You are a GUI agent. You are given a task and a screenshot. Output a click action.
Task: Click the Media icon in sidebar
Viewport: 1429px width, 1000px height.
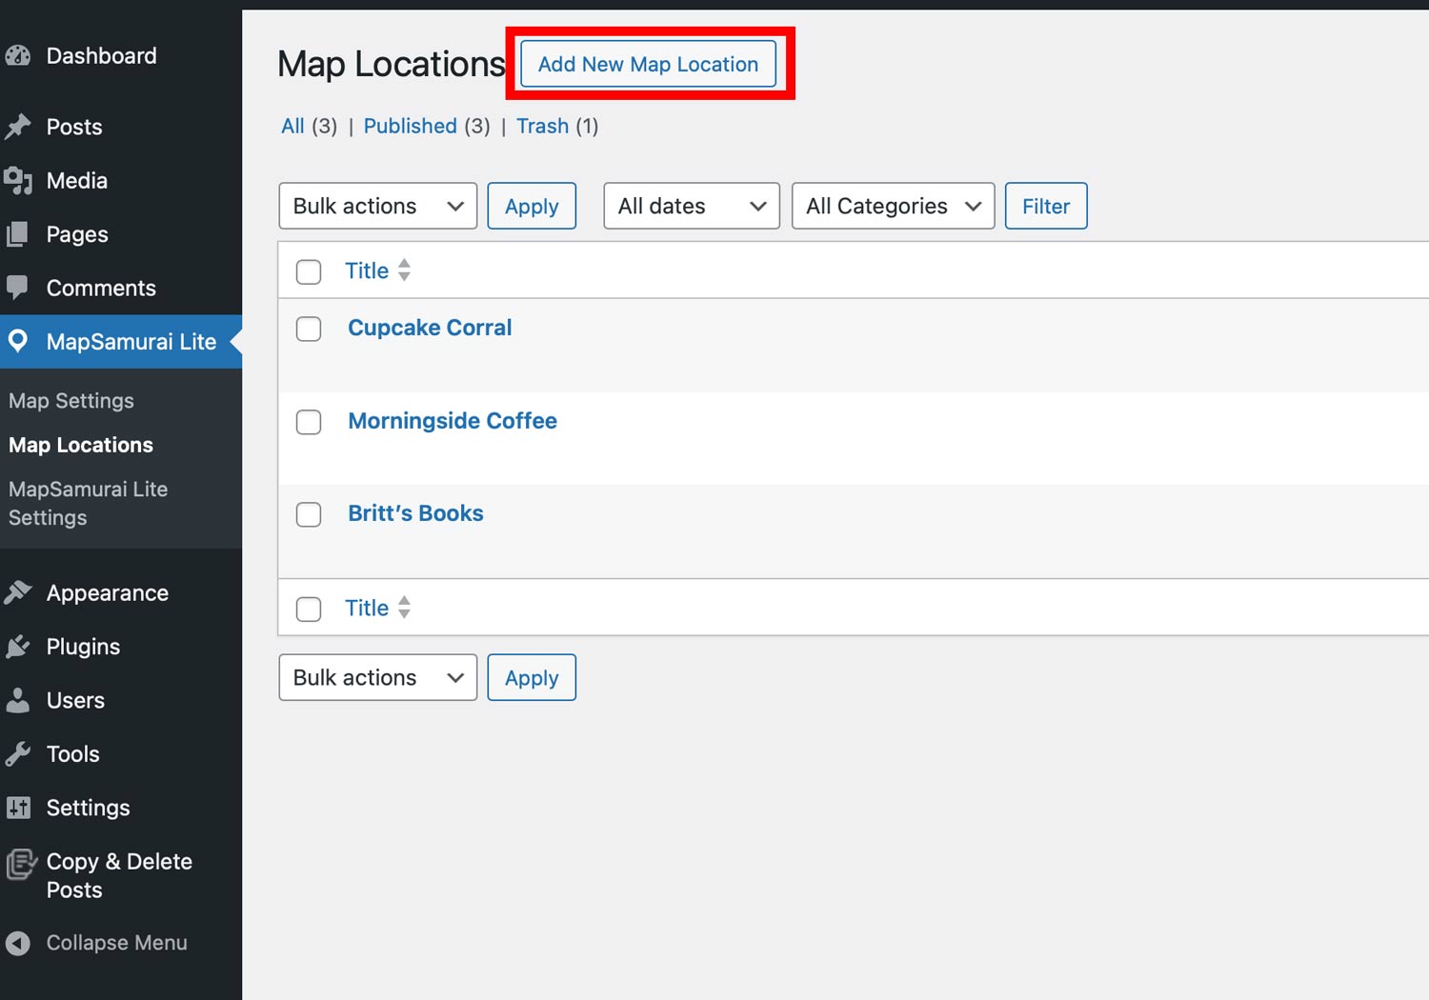click(x=18, y=180)
